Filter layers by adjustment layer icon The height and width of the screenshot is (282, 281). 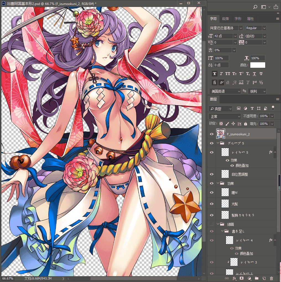245,108
